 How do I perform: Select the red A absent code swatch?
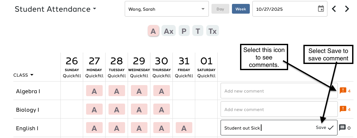[153, 31]
